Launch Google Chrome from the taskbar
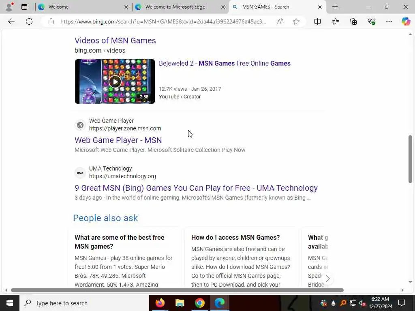 coord(199,303)
